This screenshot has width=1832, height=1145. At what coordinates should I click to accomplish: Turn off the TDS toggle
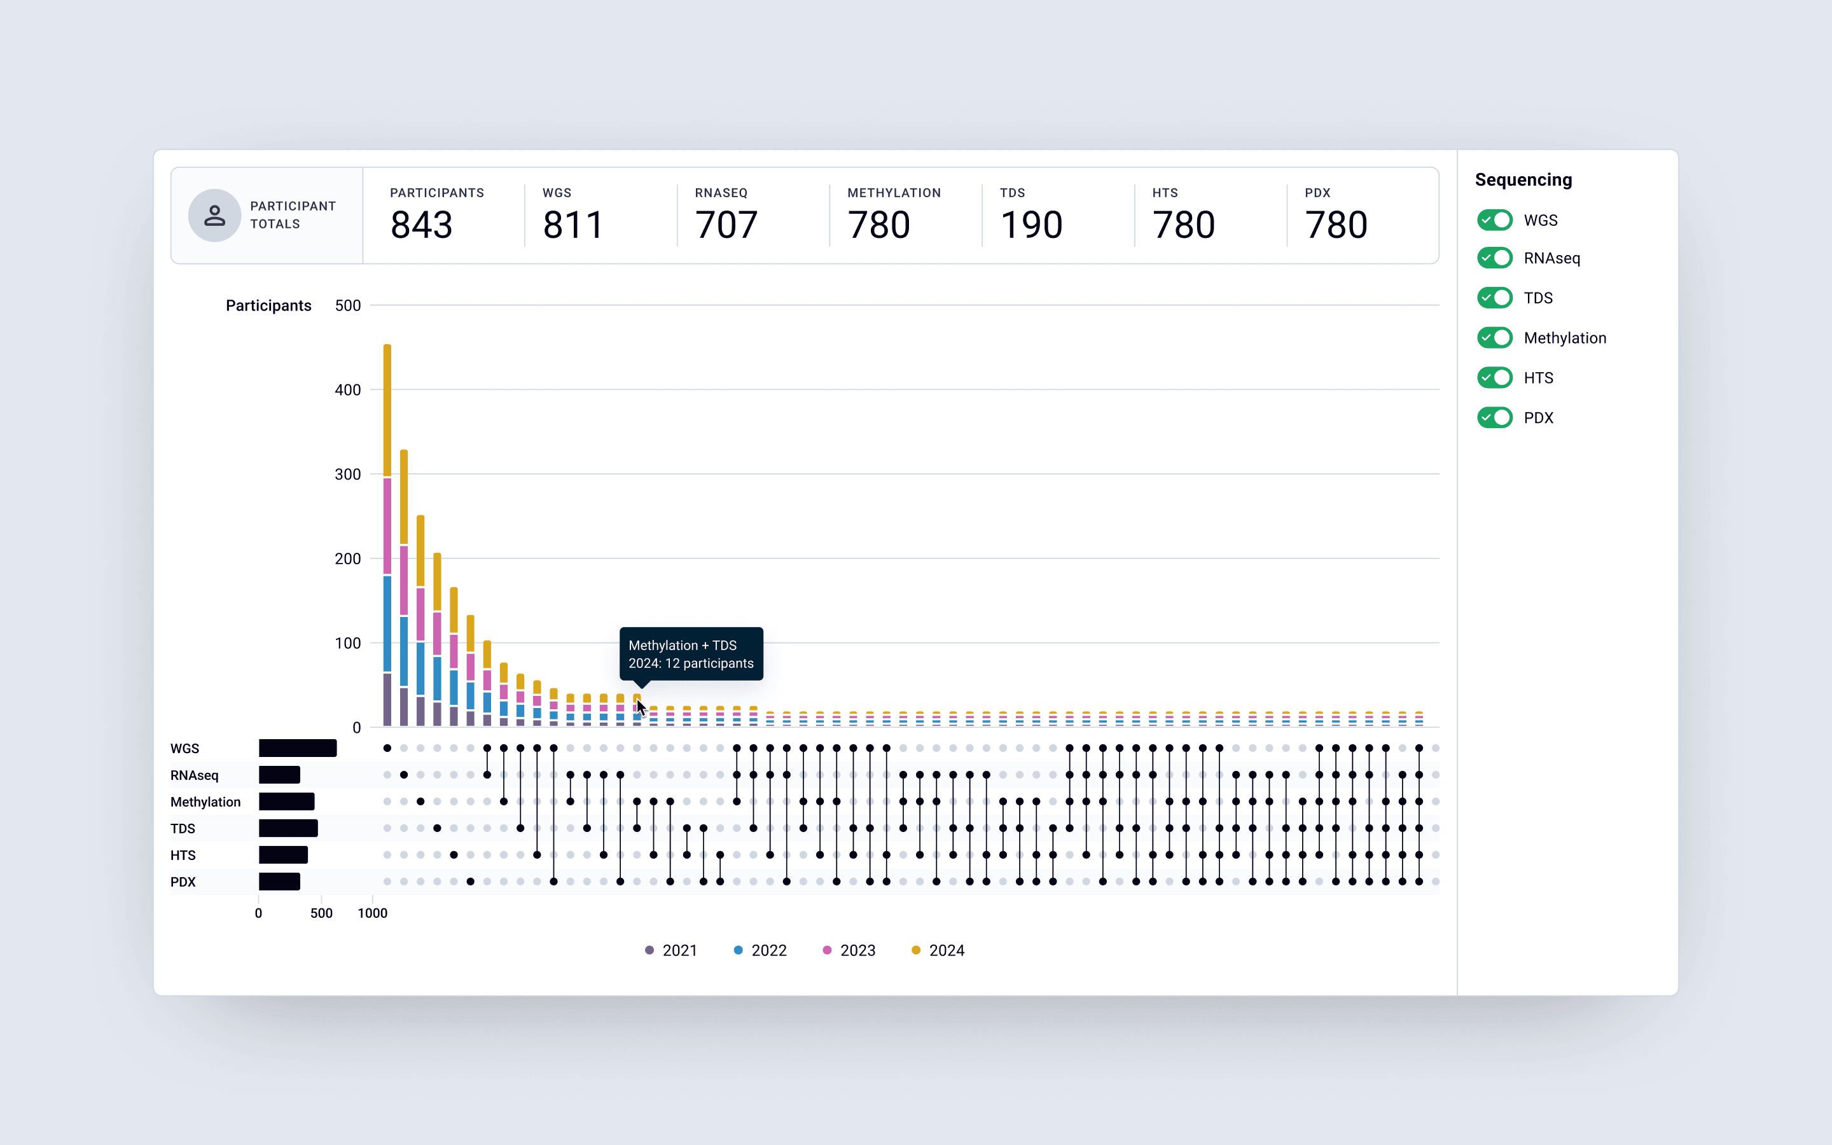[x=1494, y=298]
